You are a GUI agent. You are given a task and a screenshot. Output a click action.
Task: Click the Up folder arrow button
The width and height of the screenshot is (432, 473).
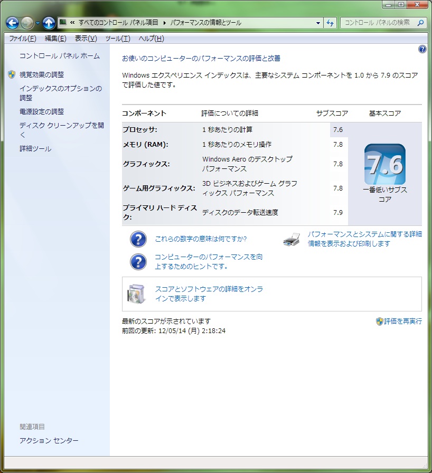click(x=49, y=23)
